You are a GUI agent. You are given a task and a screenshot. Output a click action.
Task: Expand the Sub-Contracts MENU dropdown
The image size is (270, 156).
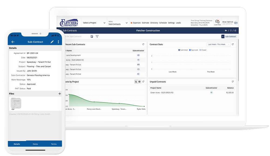[118, 23]
